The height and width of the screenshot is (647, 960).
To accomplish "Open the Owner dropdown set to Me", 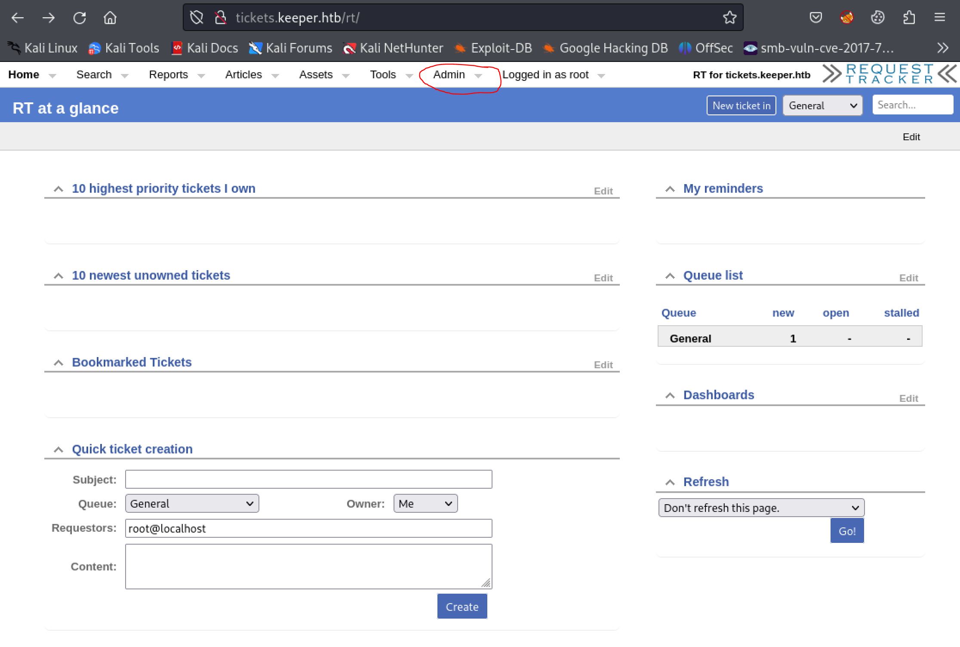I will 425,504.
